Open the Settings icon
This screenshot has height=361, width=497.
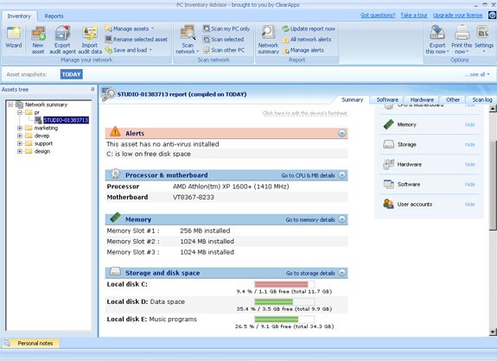[483, 32]
